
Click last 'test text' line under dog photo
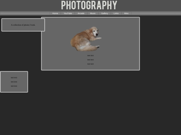pyautogui.click(x=90, y=64)
